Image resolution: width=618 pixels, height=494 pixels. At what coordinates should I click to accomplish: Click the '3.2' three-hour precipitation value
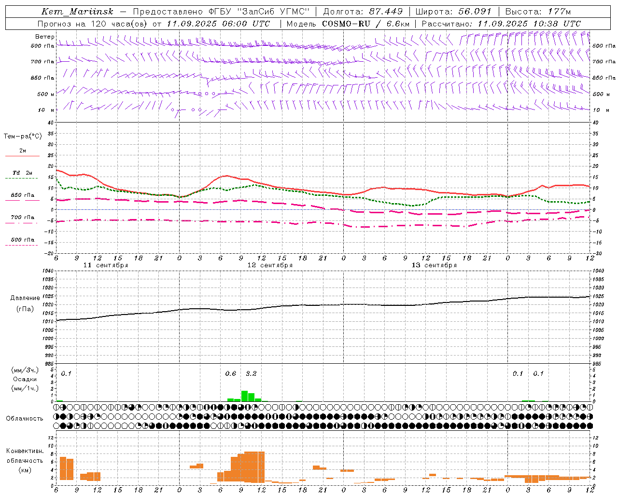tap(251, 374)
